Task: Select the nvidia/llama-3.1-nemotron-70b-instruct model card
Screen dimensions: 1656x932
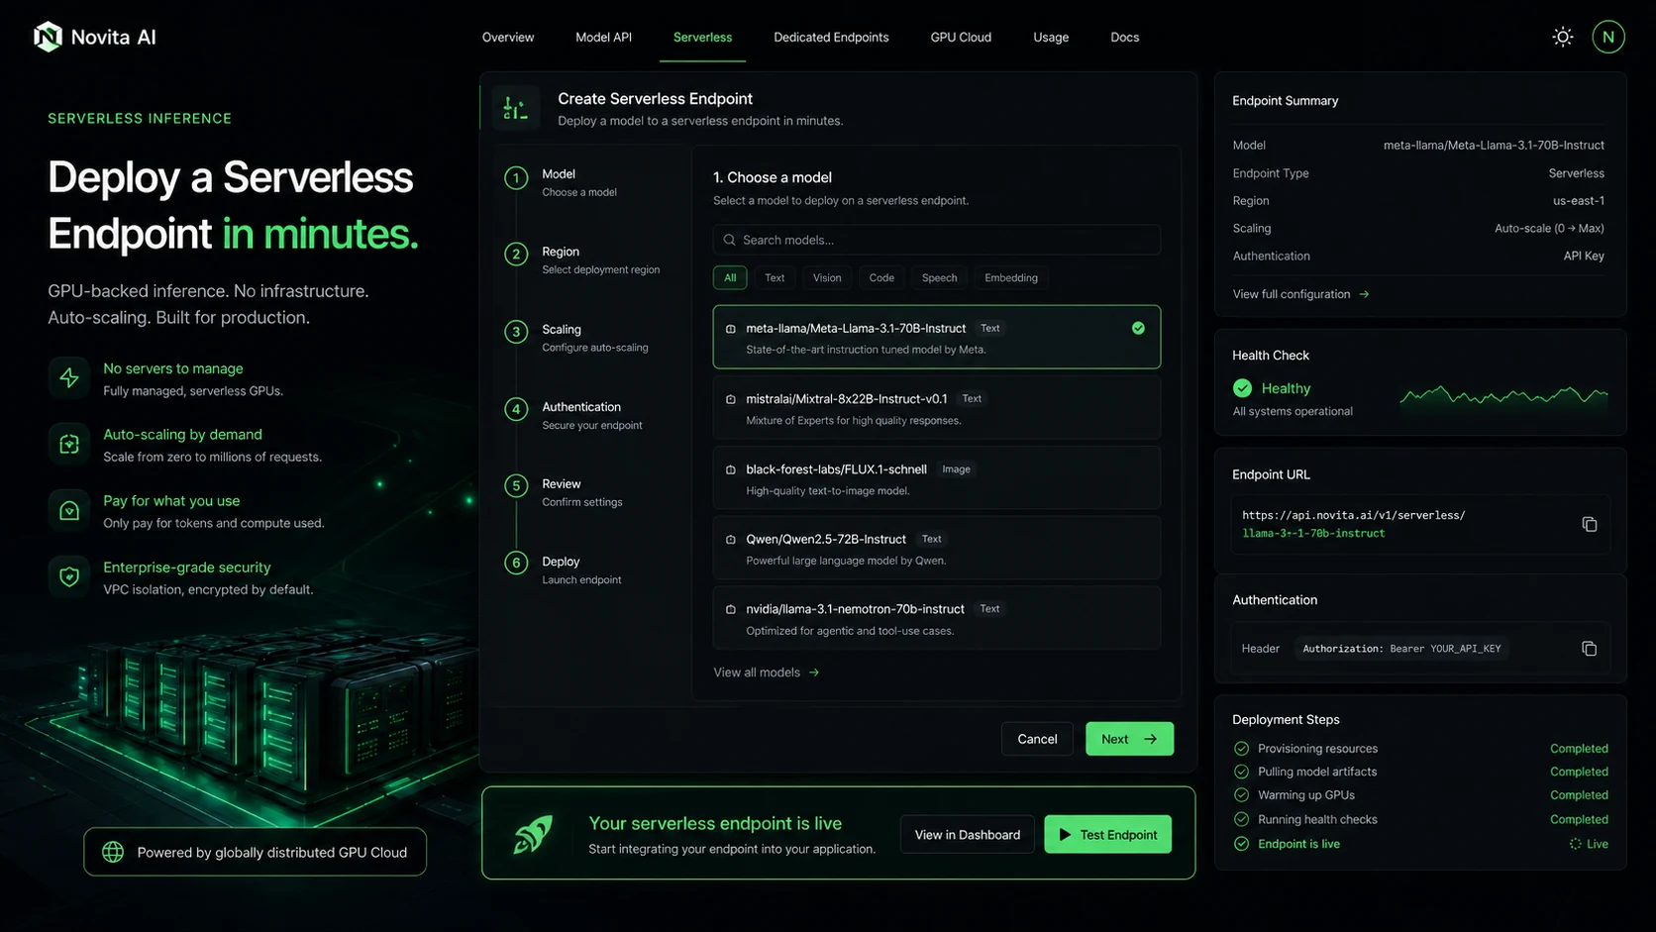Action: [937, 618]
